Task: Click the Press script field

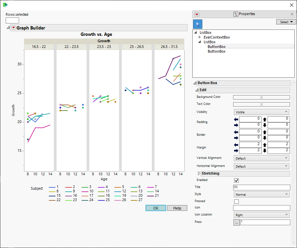Action: (265, 223)
